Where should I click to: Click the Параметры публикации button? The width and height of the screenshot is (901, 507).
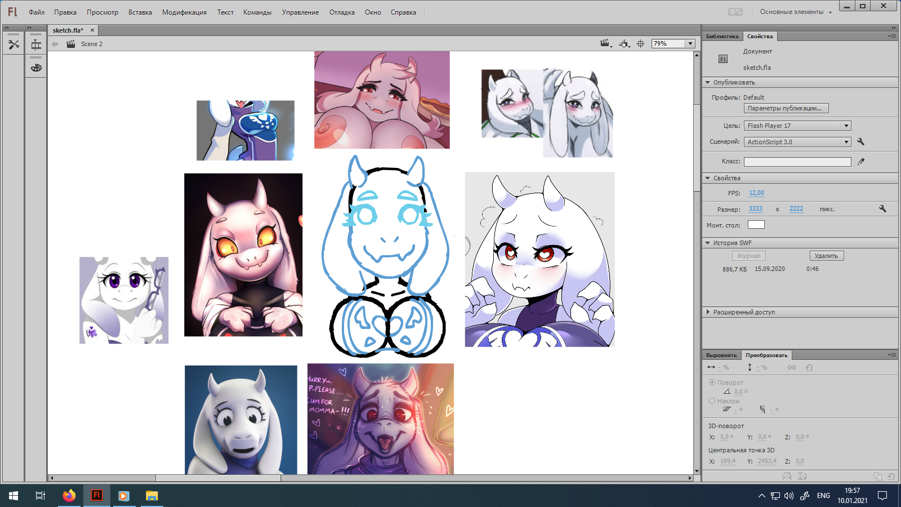click(786, 108)
